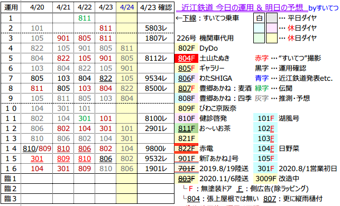340x206 pixels.
Task: Click the 9534レ cell in row 7
Action: tap(155, 78)
